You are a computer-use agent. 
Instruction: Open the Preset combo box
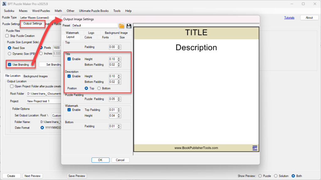point(94,26)
